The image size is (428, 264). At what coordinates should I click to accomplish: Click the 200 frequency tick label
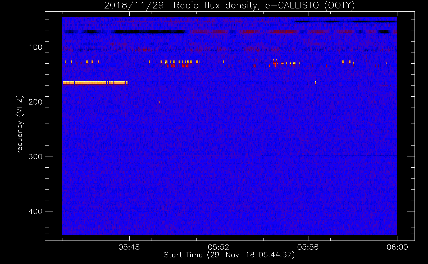[x=35, y=102]
